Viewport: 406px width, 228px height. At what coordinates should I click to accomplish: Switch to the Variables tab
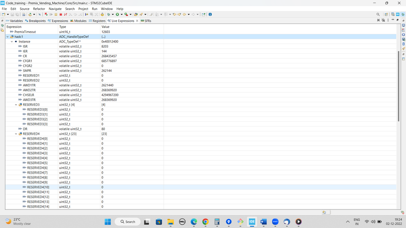coord(14,21)
